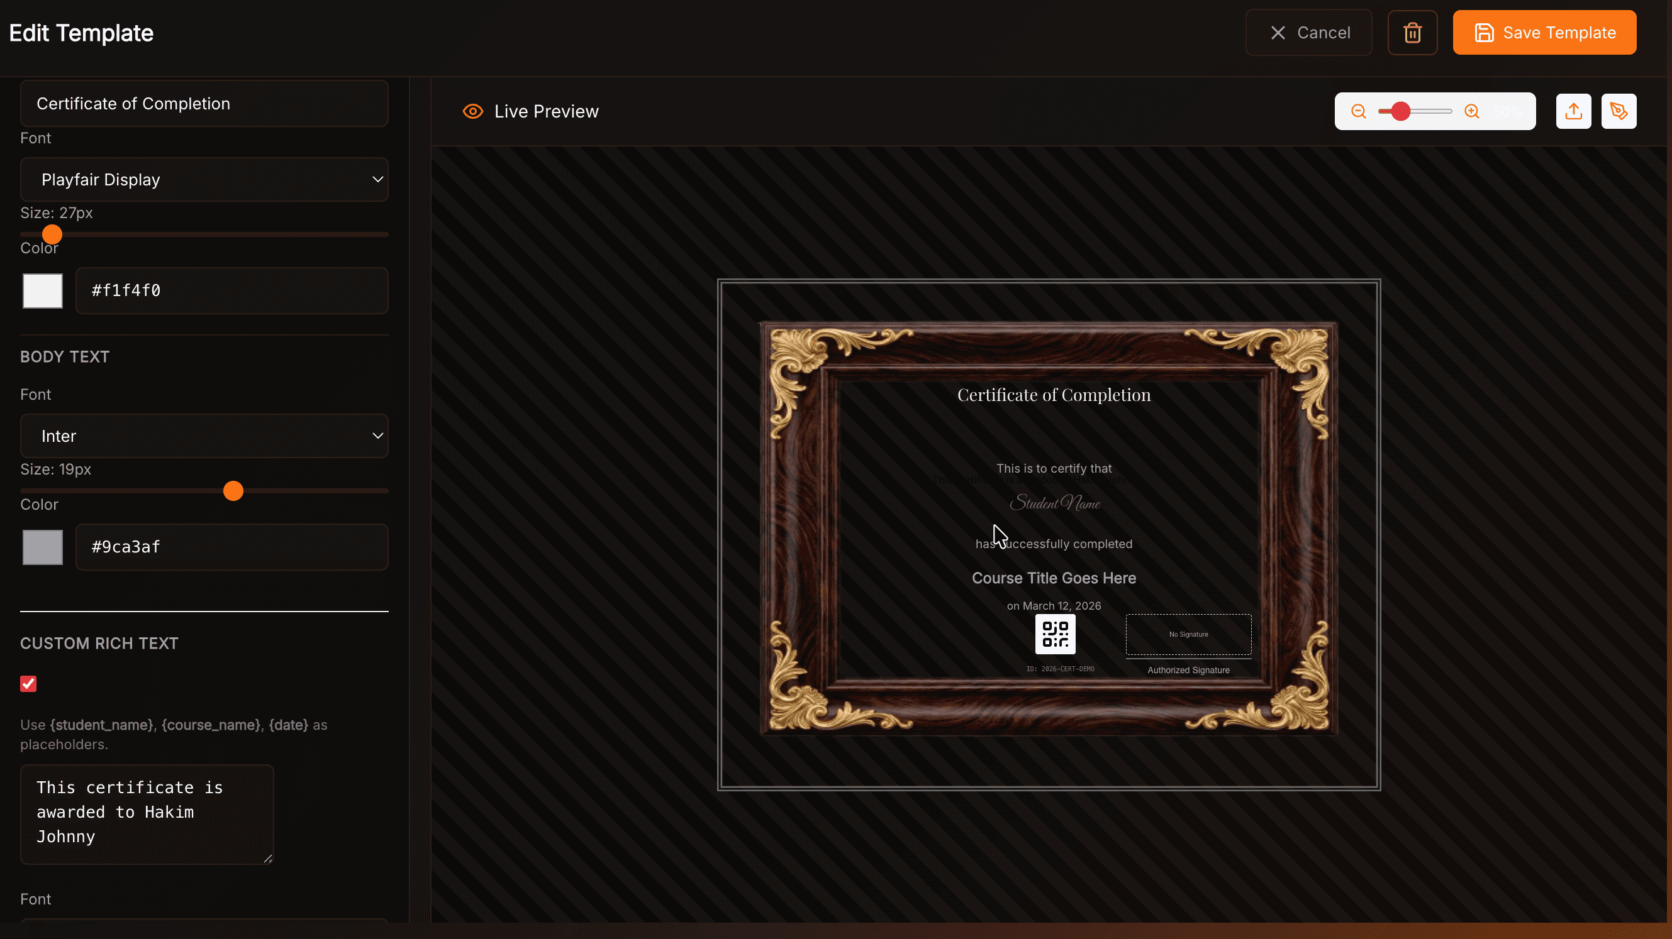Screen dimensions: 1672x939
Task: Click the preview zoom slider handle
Action: [1401, 111]
